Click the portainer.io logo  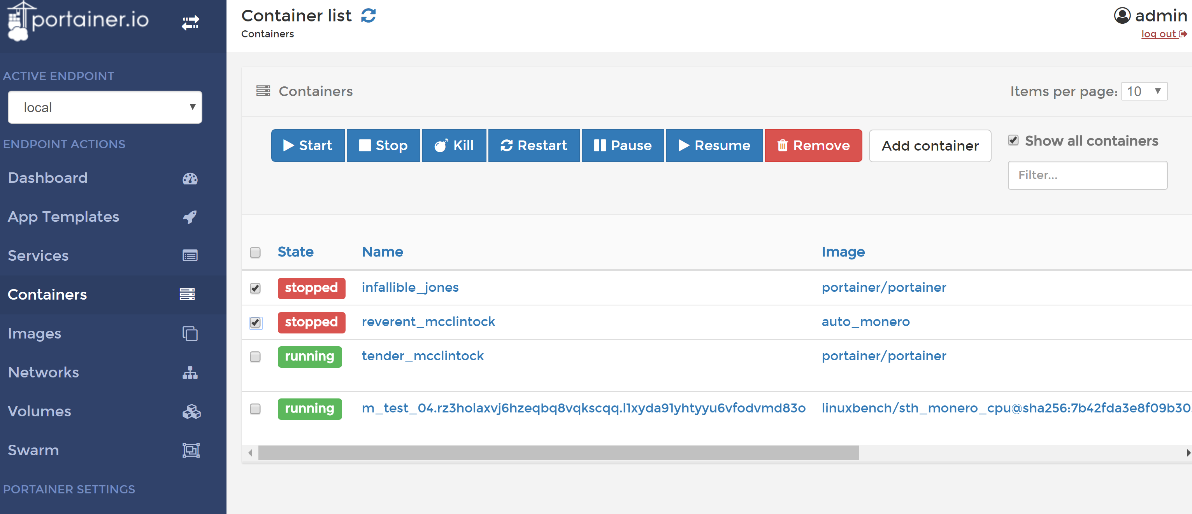(76, 21)
